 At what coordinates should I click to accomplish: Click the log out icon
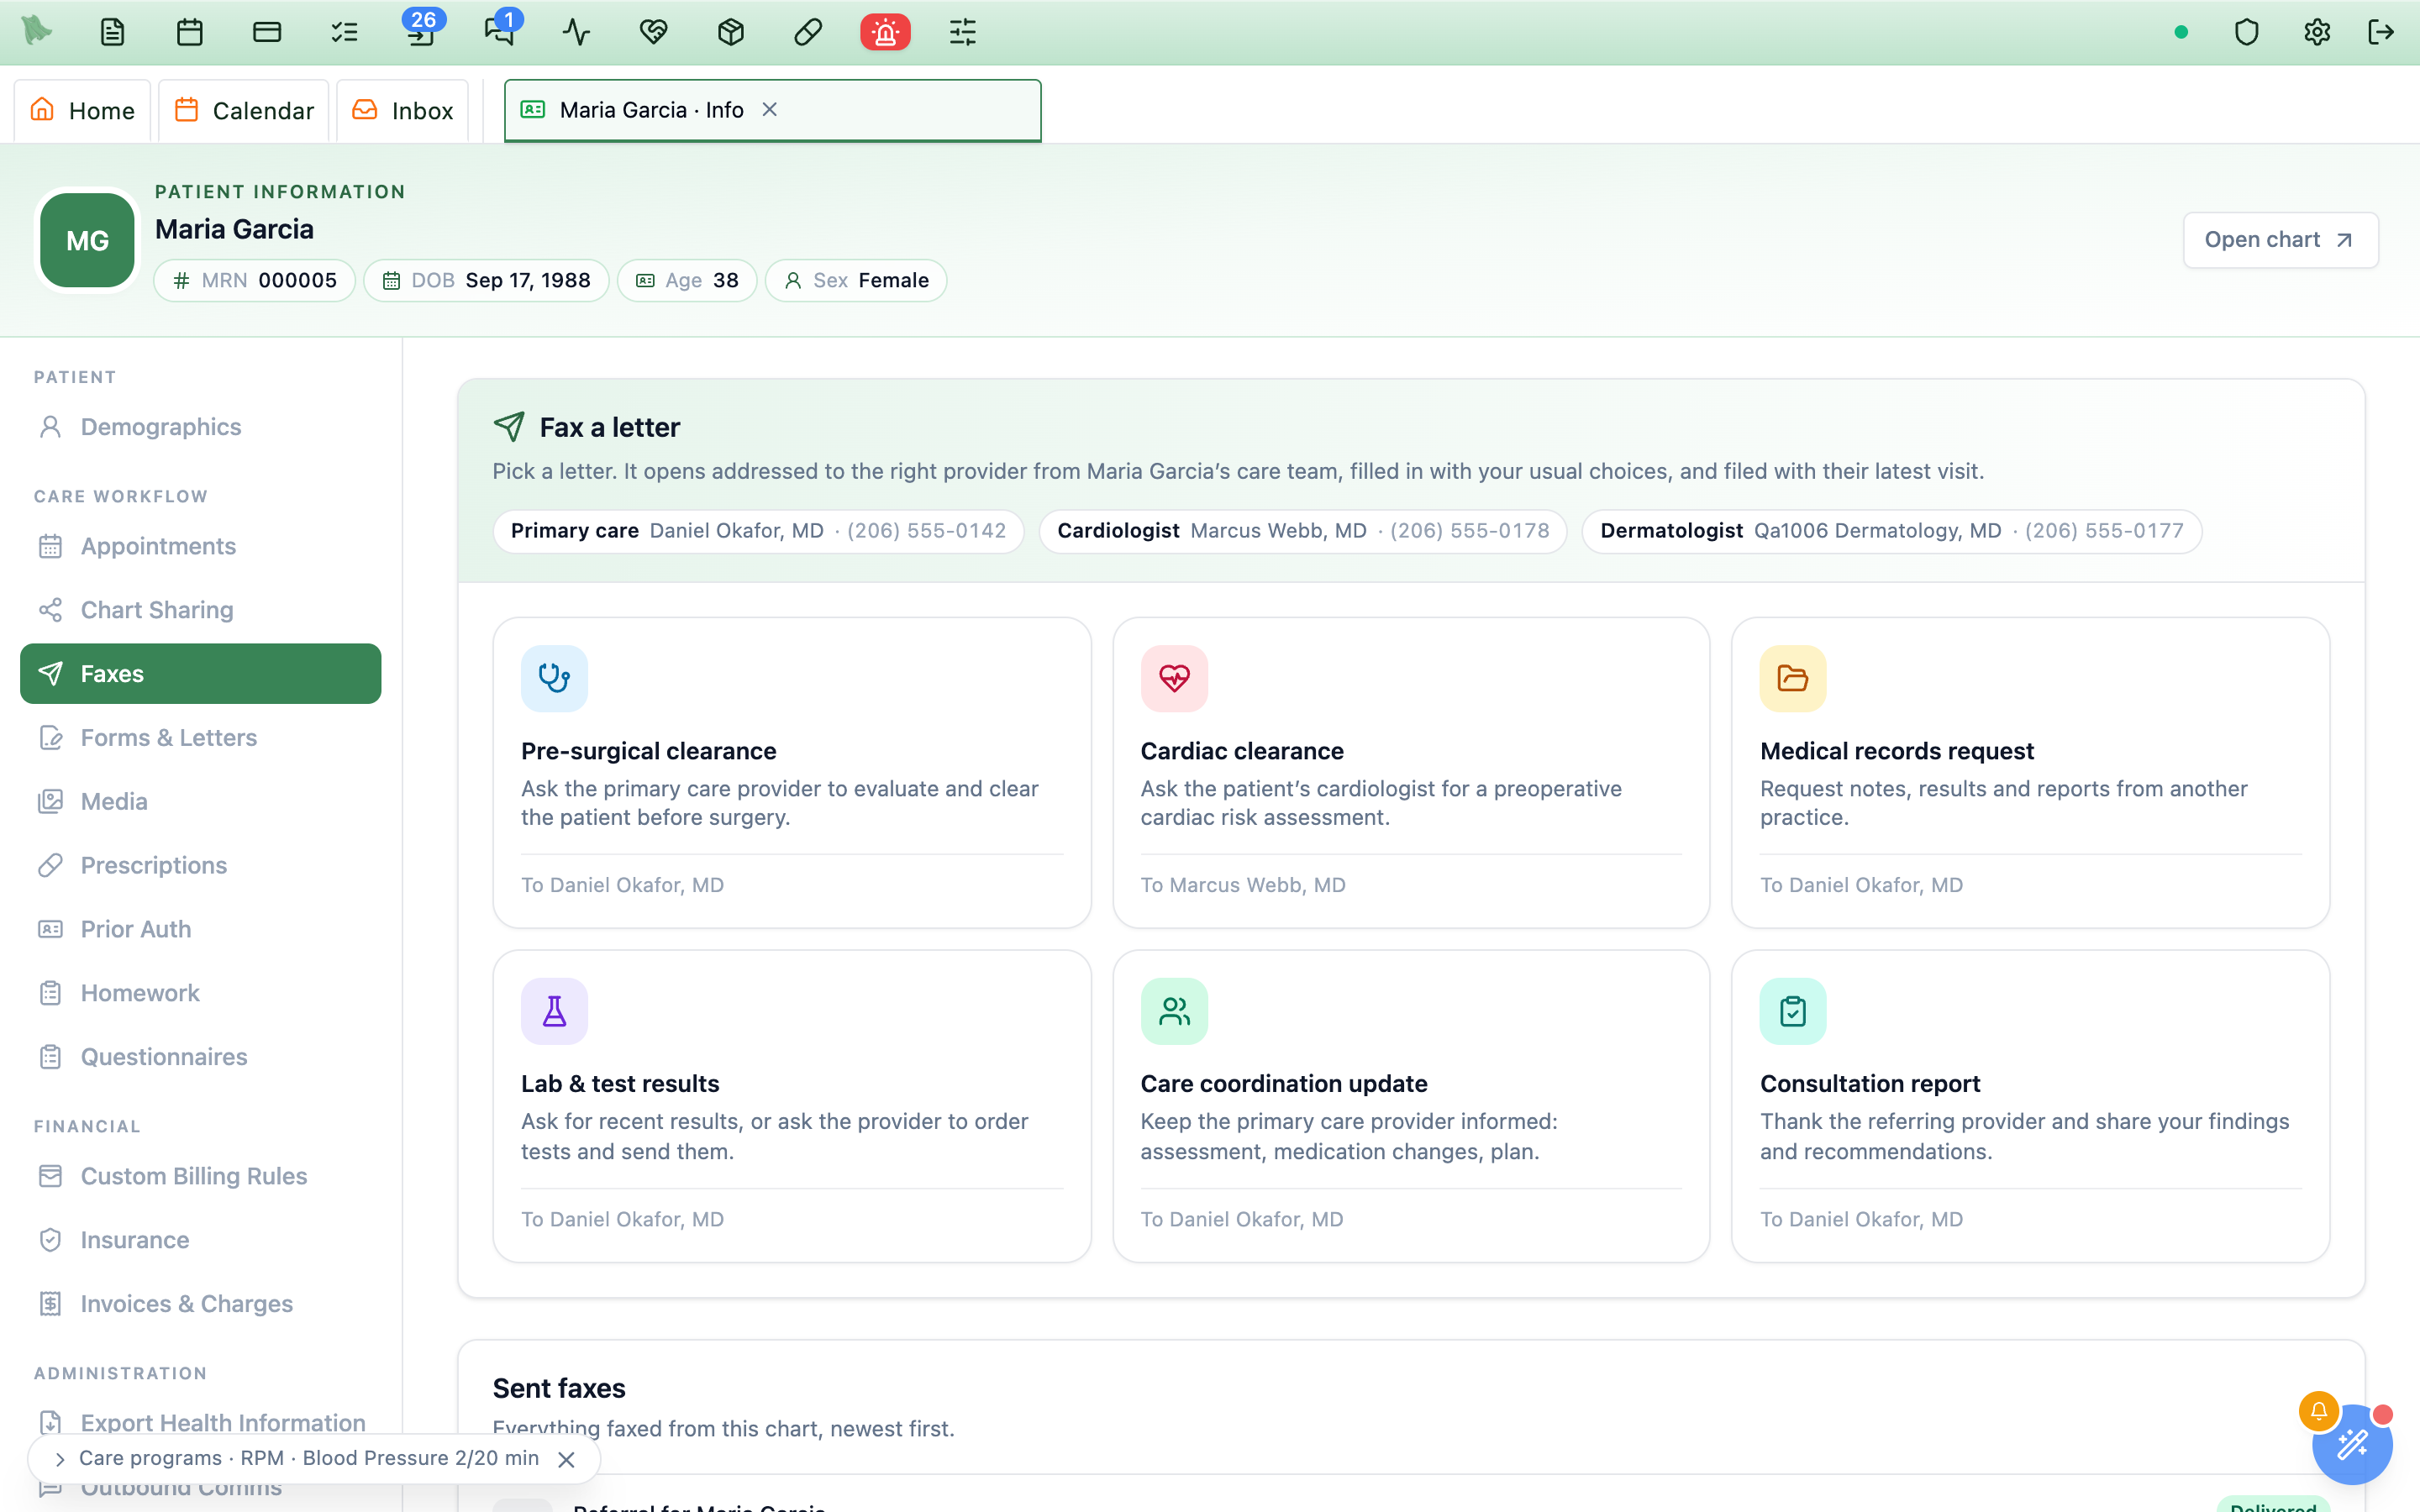(2382, 32)
